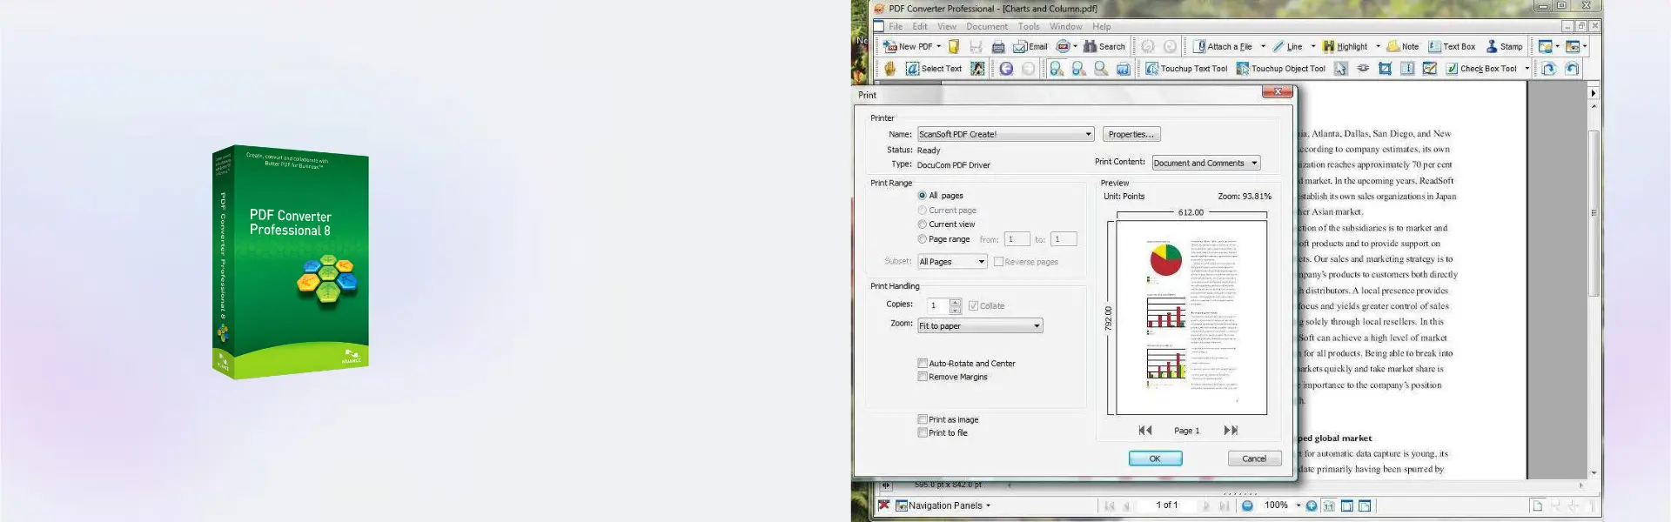The width and height of the screenshot is (1671, 522).
Task: Increase Copies with stepper up arrow
Action: click(956, 303)
